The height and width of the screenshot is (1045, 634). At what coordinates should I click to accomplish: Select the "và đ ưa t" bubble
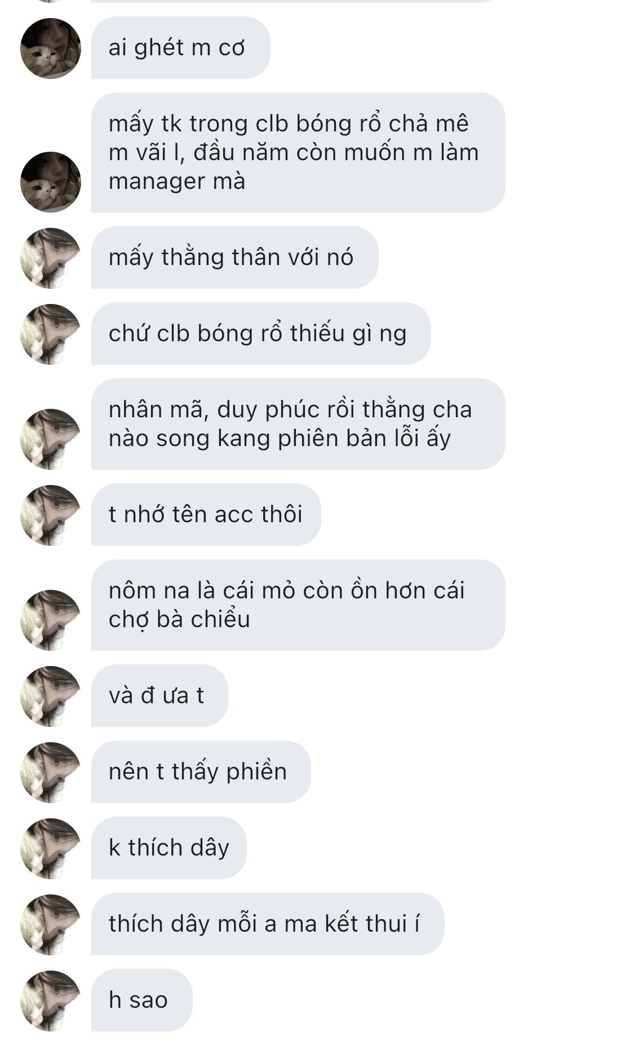tap(159, 696)
